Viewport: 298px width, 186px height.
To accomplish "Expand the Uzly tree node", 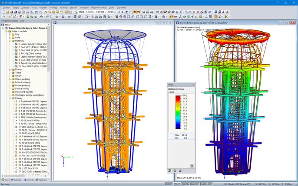I will click(10, 34).
